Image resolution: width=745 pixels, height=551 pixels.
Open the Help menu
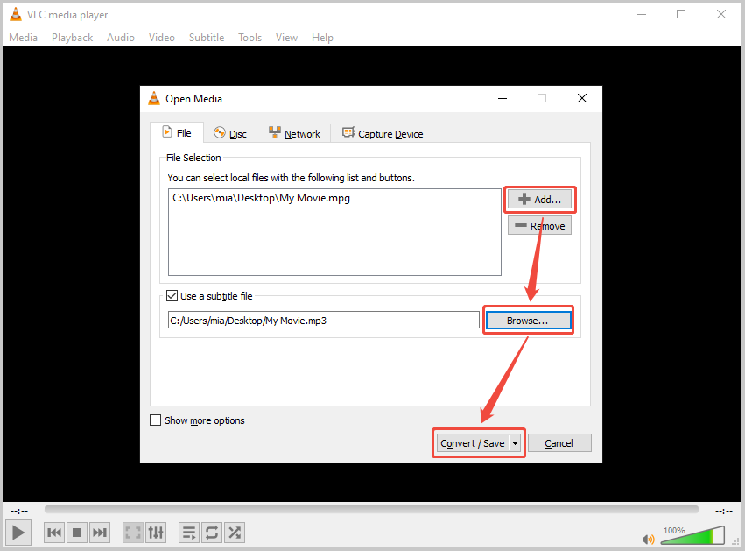(322, 38)
